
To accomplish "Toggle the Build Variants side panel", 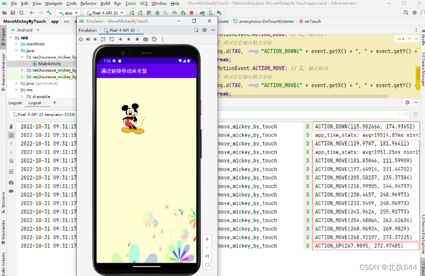I will click(x=3, y=264).
